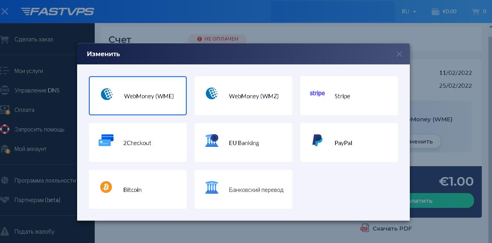Open Мой аккаунт in sidebar

click(x=31, y=149)
